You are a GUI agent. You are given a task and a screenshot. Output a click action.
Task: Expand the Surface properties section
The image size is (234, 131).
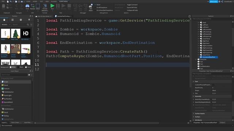pos(193,117)
